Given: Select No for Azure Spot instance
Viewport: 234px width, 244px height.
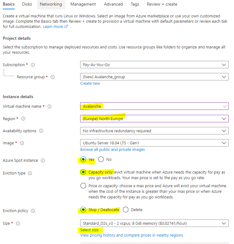Looking at the screenshot, I should (101, 159).
